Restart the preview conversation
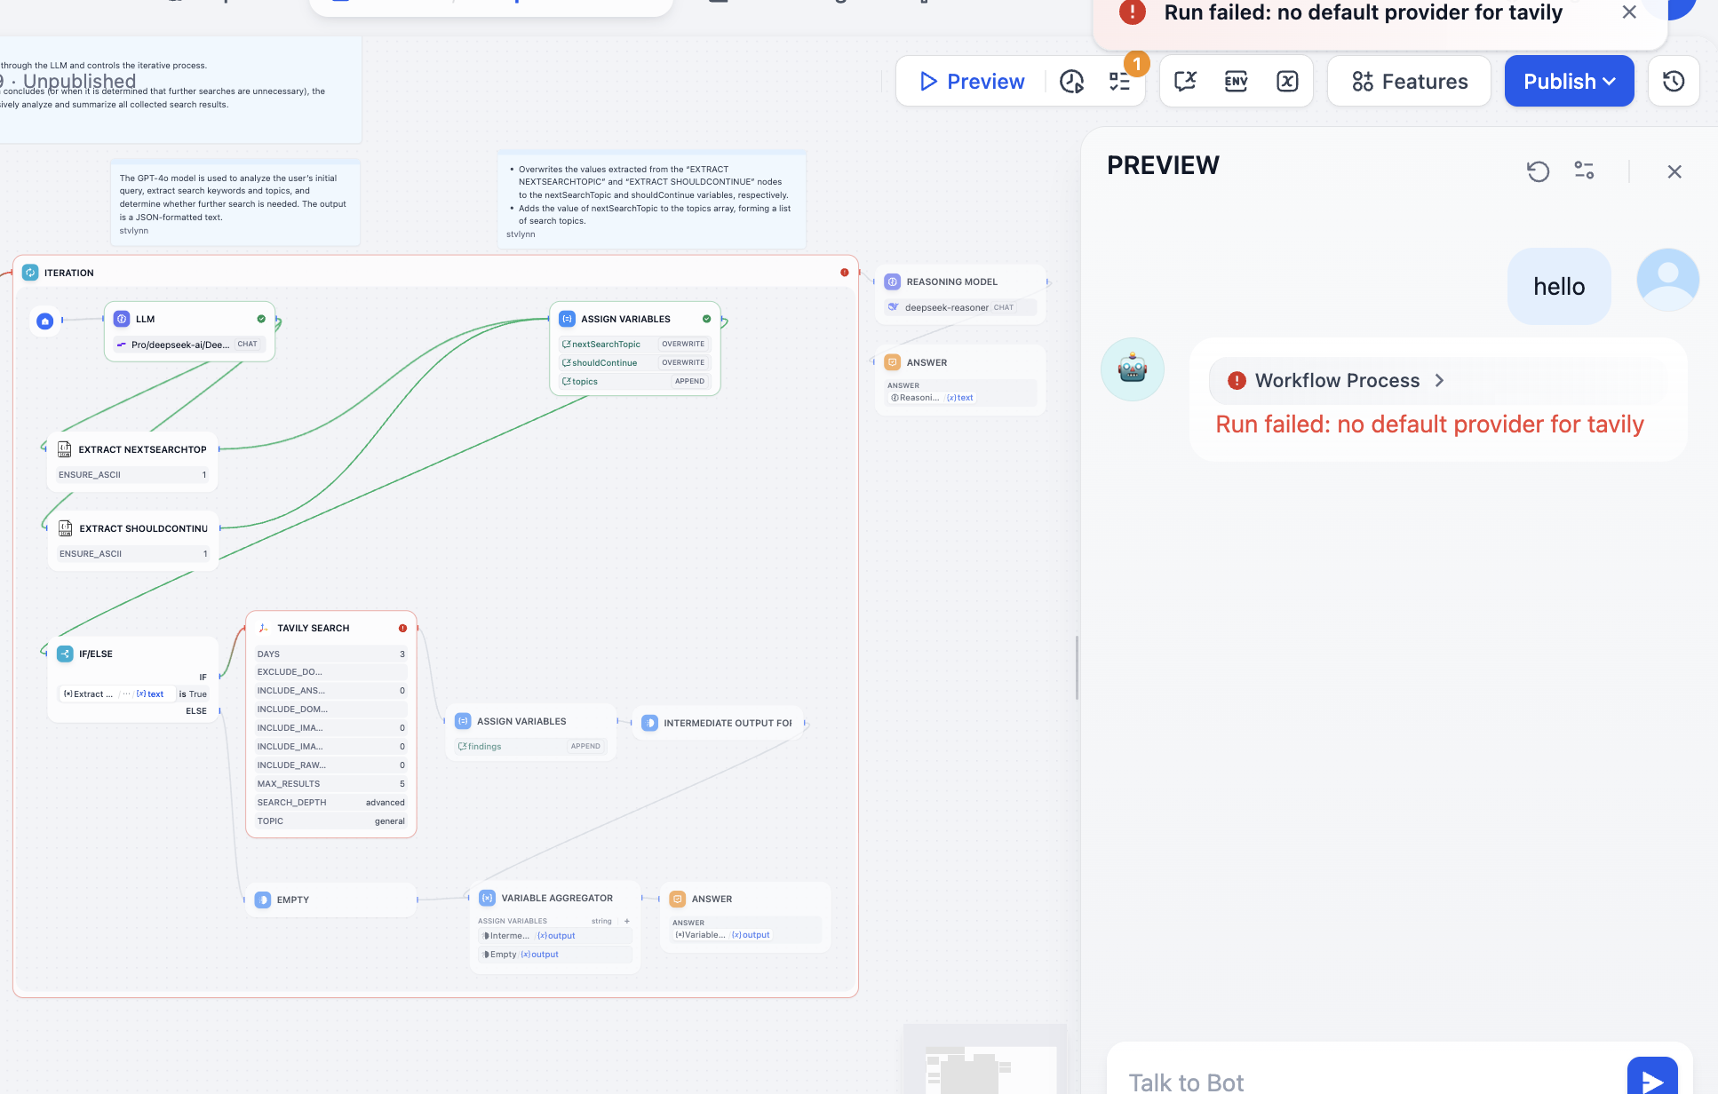The image size is (1718, 1094). pos(1538,171)
